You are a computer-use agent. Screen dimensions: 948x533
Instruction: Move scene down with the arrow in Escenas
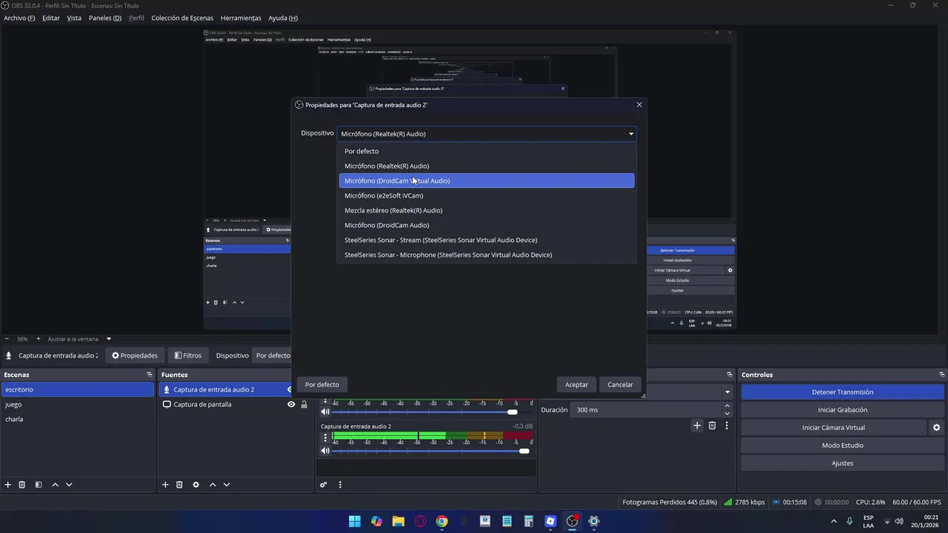pos(69,485)
